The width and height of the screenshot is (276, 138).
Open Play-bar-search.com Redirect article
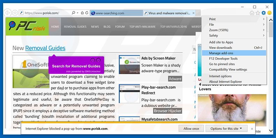pyautogui.click(x=158, y=90)
